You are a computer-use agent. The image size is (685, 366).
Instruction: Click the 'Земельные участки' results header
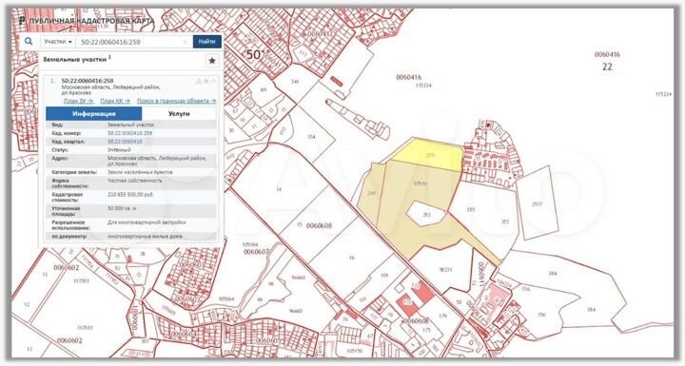77,59
